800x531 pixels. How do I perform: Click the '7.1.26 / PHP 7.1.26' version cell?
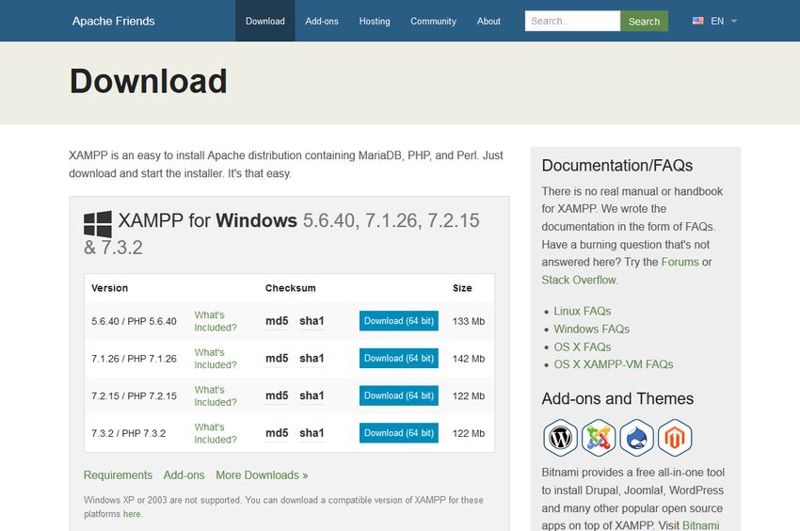tap(135, 359)
